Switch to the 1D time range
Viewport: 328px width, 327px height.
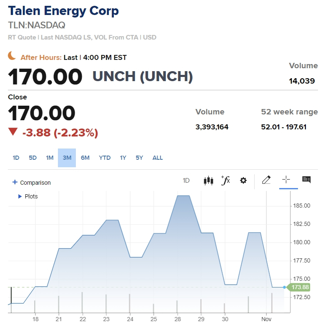pyautogui.click(x=16, y=158)
